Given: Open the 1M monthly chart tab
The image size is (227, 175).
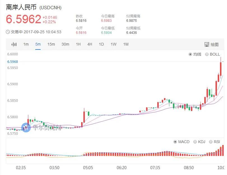Looking at the screenshot, I should tap(126, 44).
